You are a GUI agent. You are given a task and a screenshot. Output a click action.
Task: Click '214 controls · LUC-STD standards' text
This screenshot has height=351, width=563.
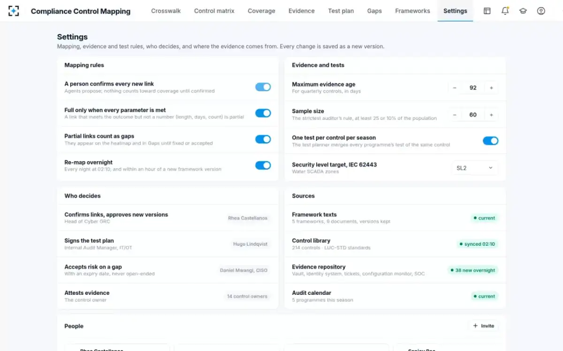click(x=331, y=248)
